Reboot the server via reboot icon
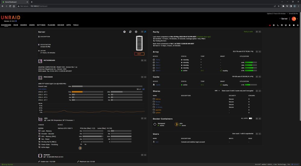 click(x=130, y=32)
